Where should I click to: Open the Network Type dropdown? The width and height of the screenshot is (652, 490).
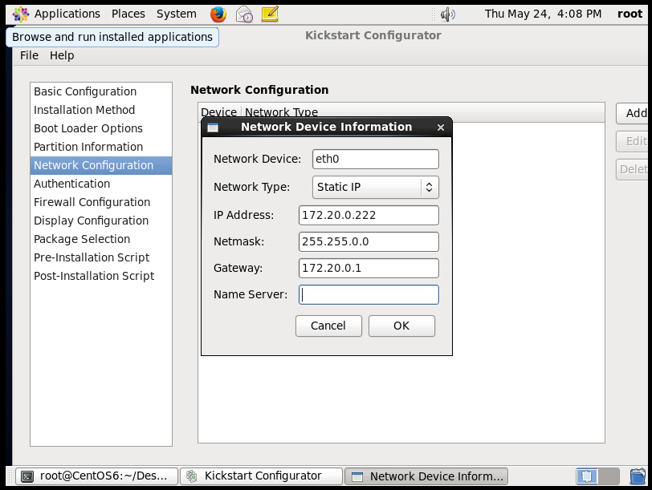point(376,188)
